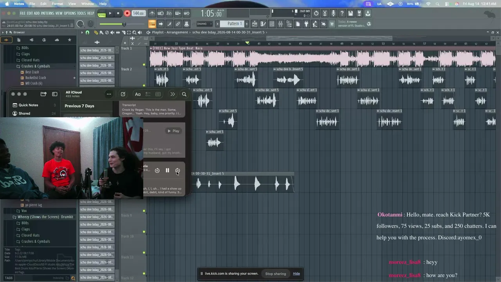Save the project with the floppy disk icon
The height and width of the screenshot is (282, 501).
click(351, 13)
